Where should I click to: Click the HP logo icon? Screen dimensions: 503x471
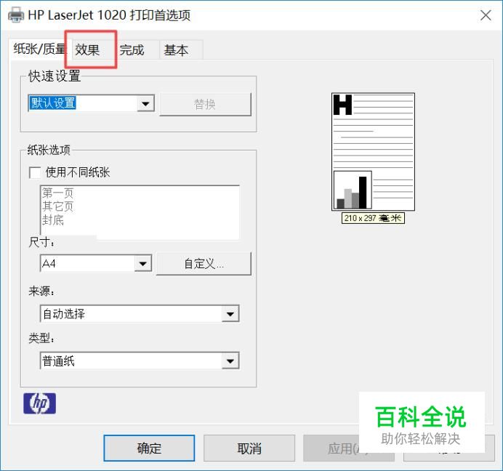click(x=39, y=403)
